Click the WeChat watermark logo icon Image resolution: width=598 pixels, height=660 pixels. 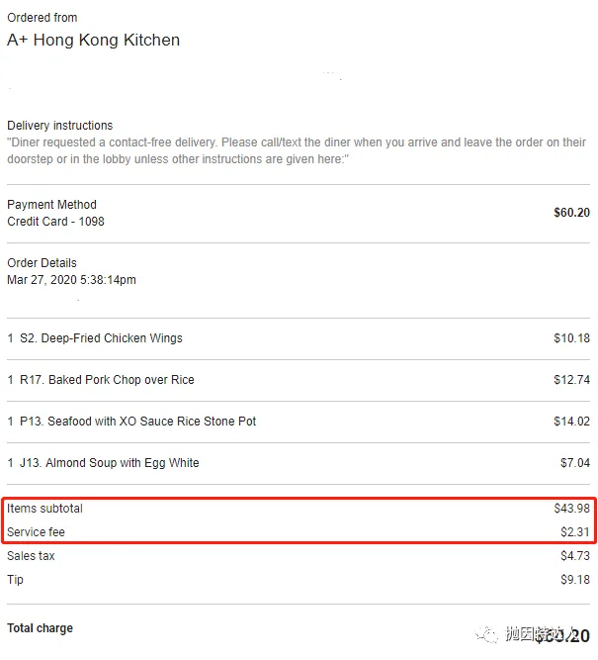486,634
